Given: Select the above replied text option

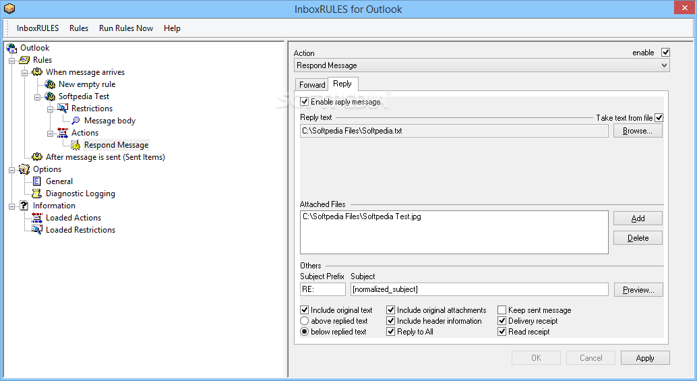Looking at the screenshot, I should (304, 320).
